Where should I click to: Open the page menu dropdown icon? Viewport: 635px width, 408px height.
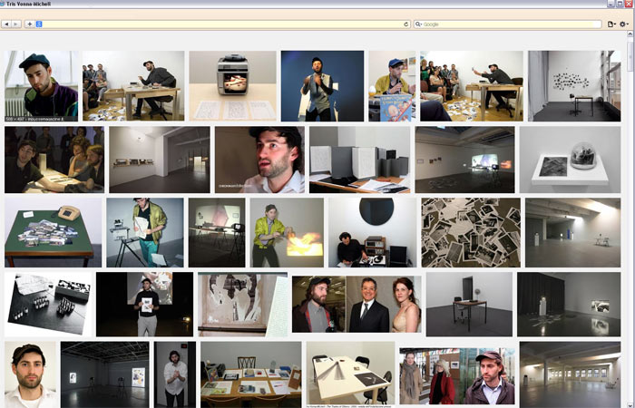click(612, 24)
